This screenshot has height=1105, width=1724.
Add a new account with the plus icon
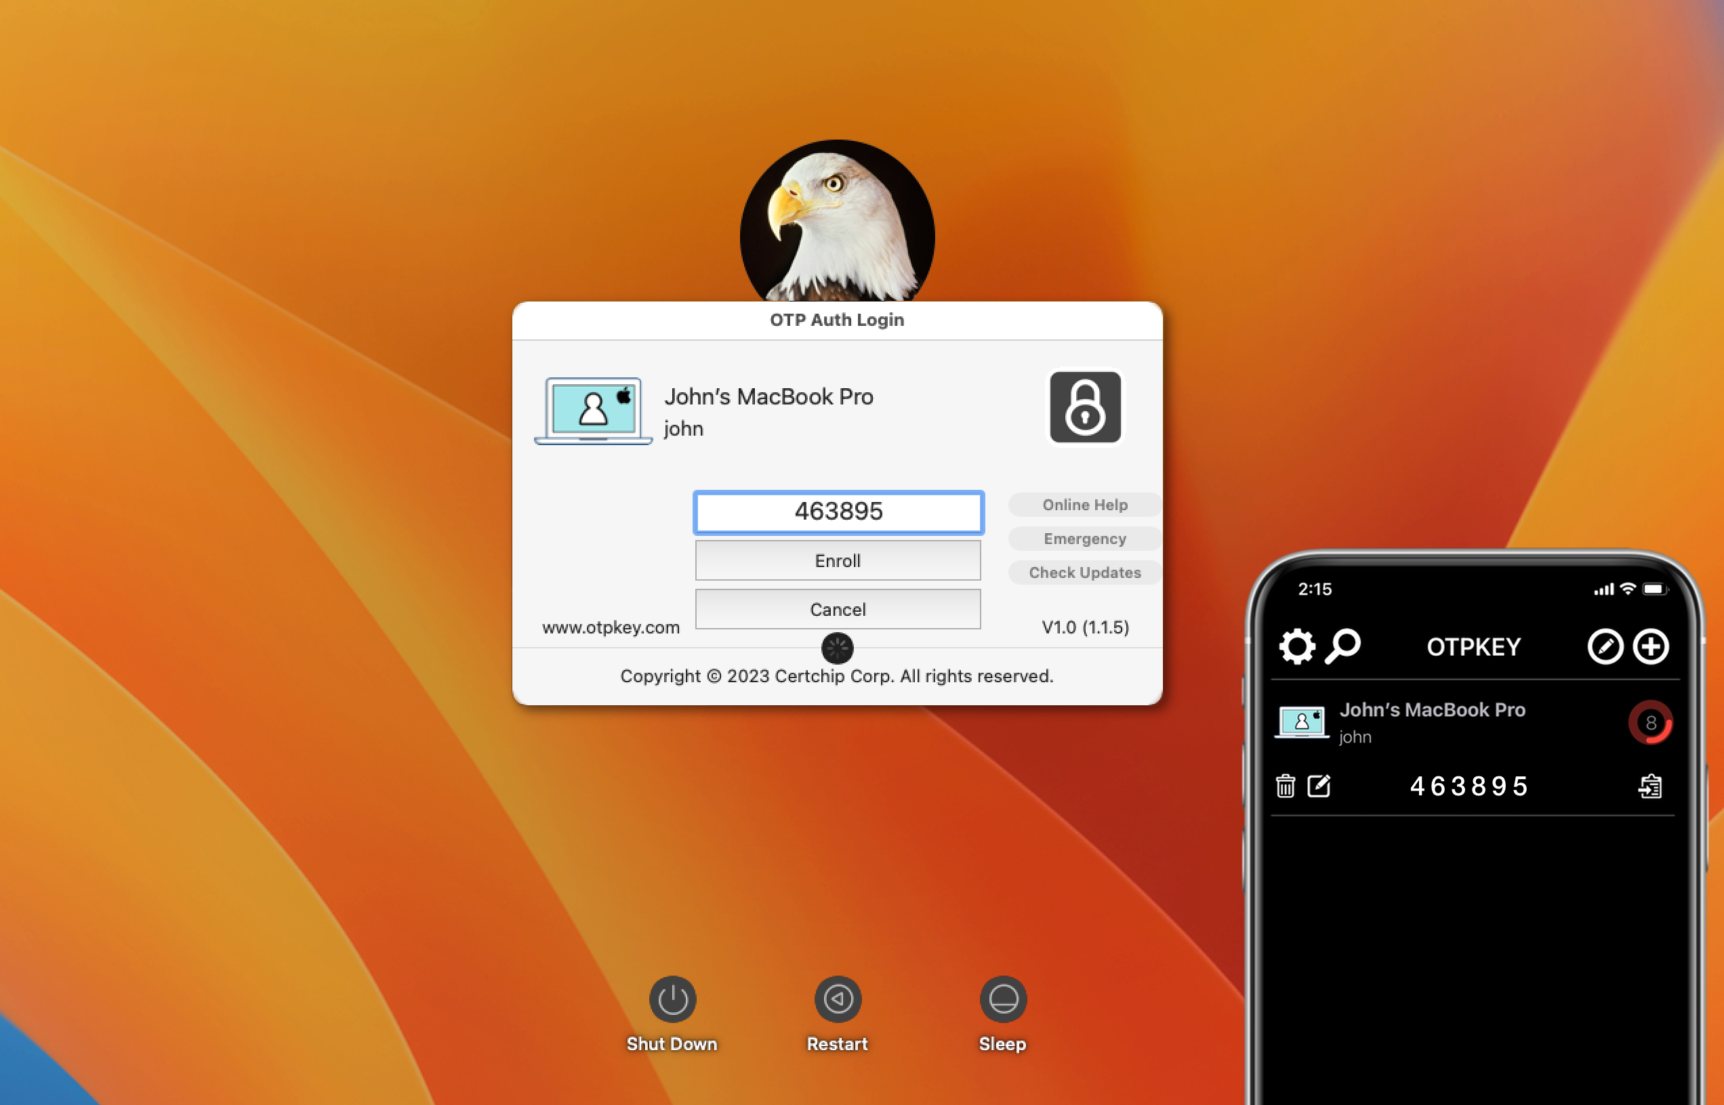pyautogui.click(x=1651, y=646)
